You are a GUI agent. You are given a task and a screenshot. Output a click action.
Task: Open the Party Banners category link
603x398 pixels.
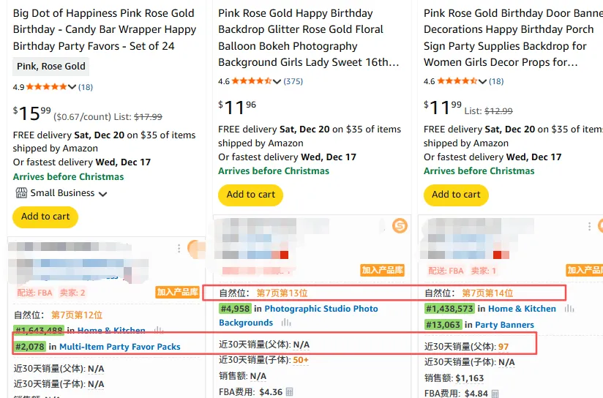tap(504, 325)
